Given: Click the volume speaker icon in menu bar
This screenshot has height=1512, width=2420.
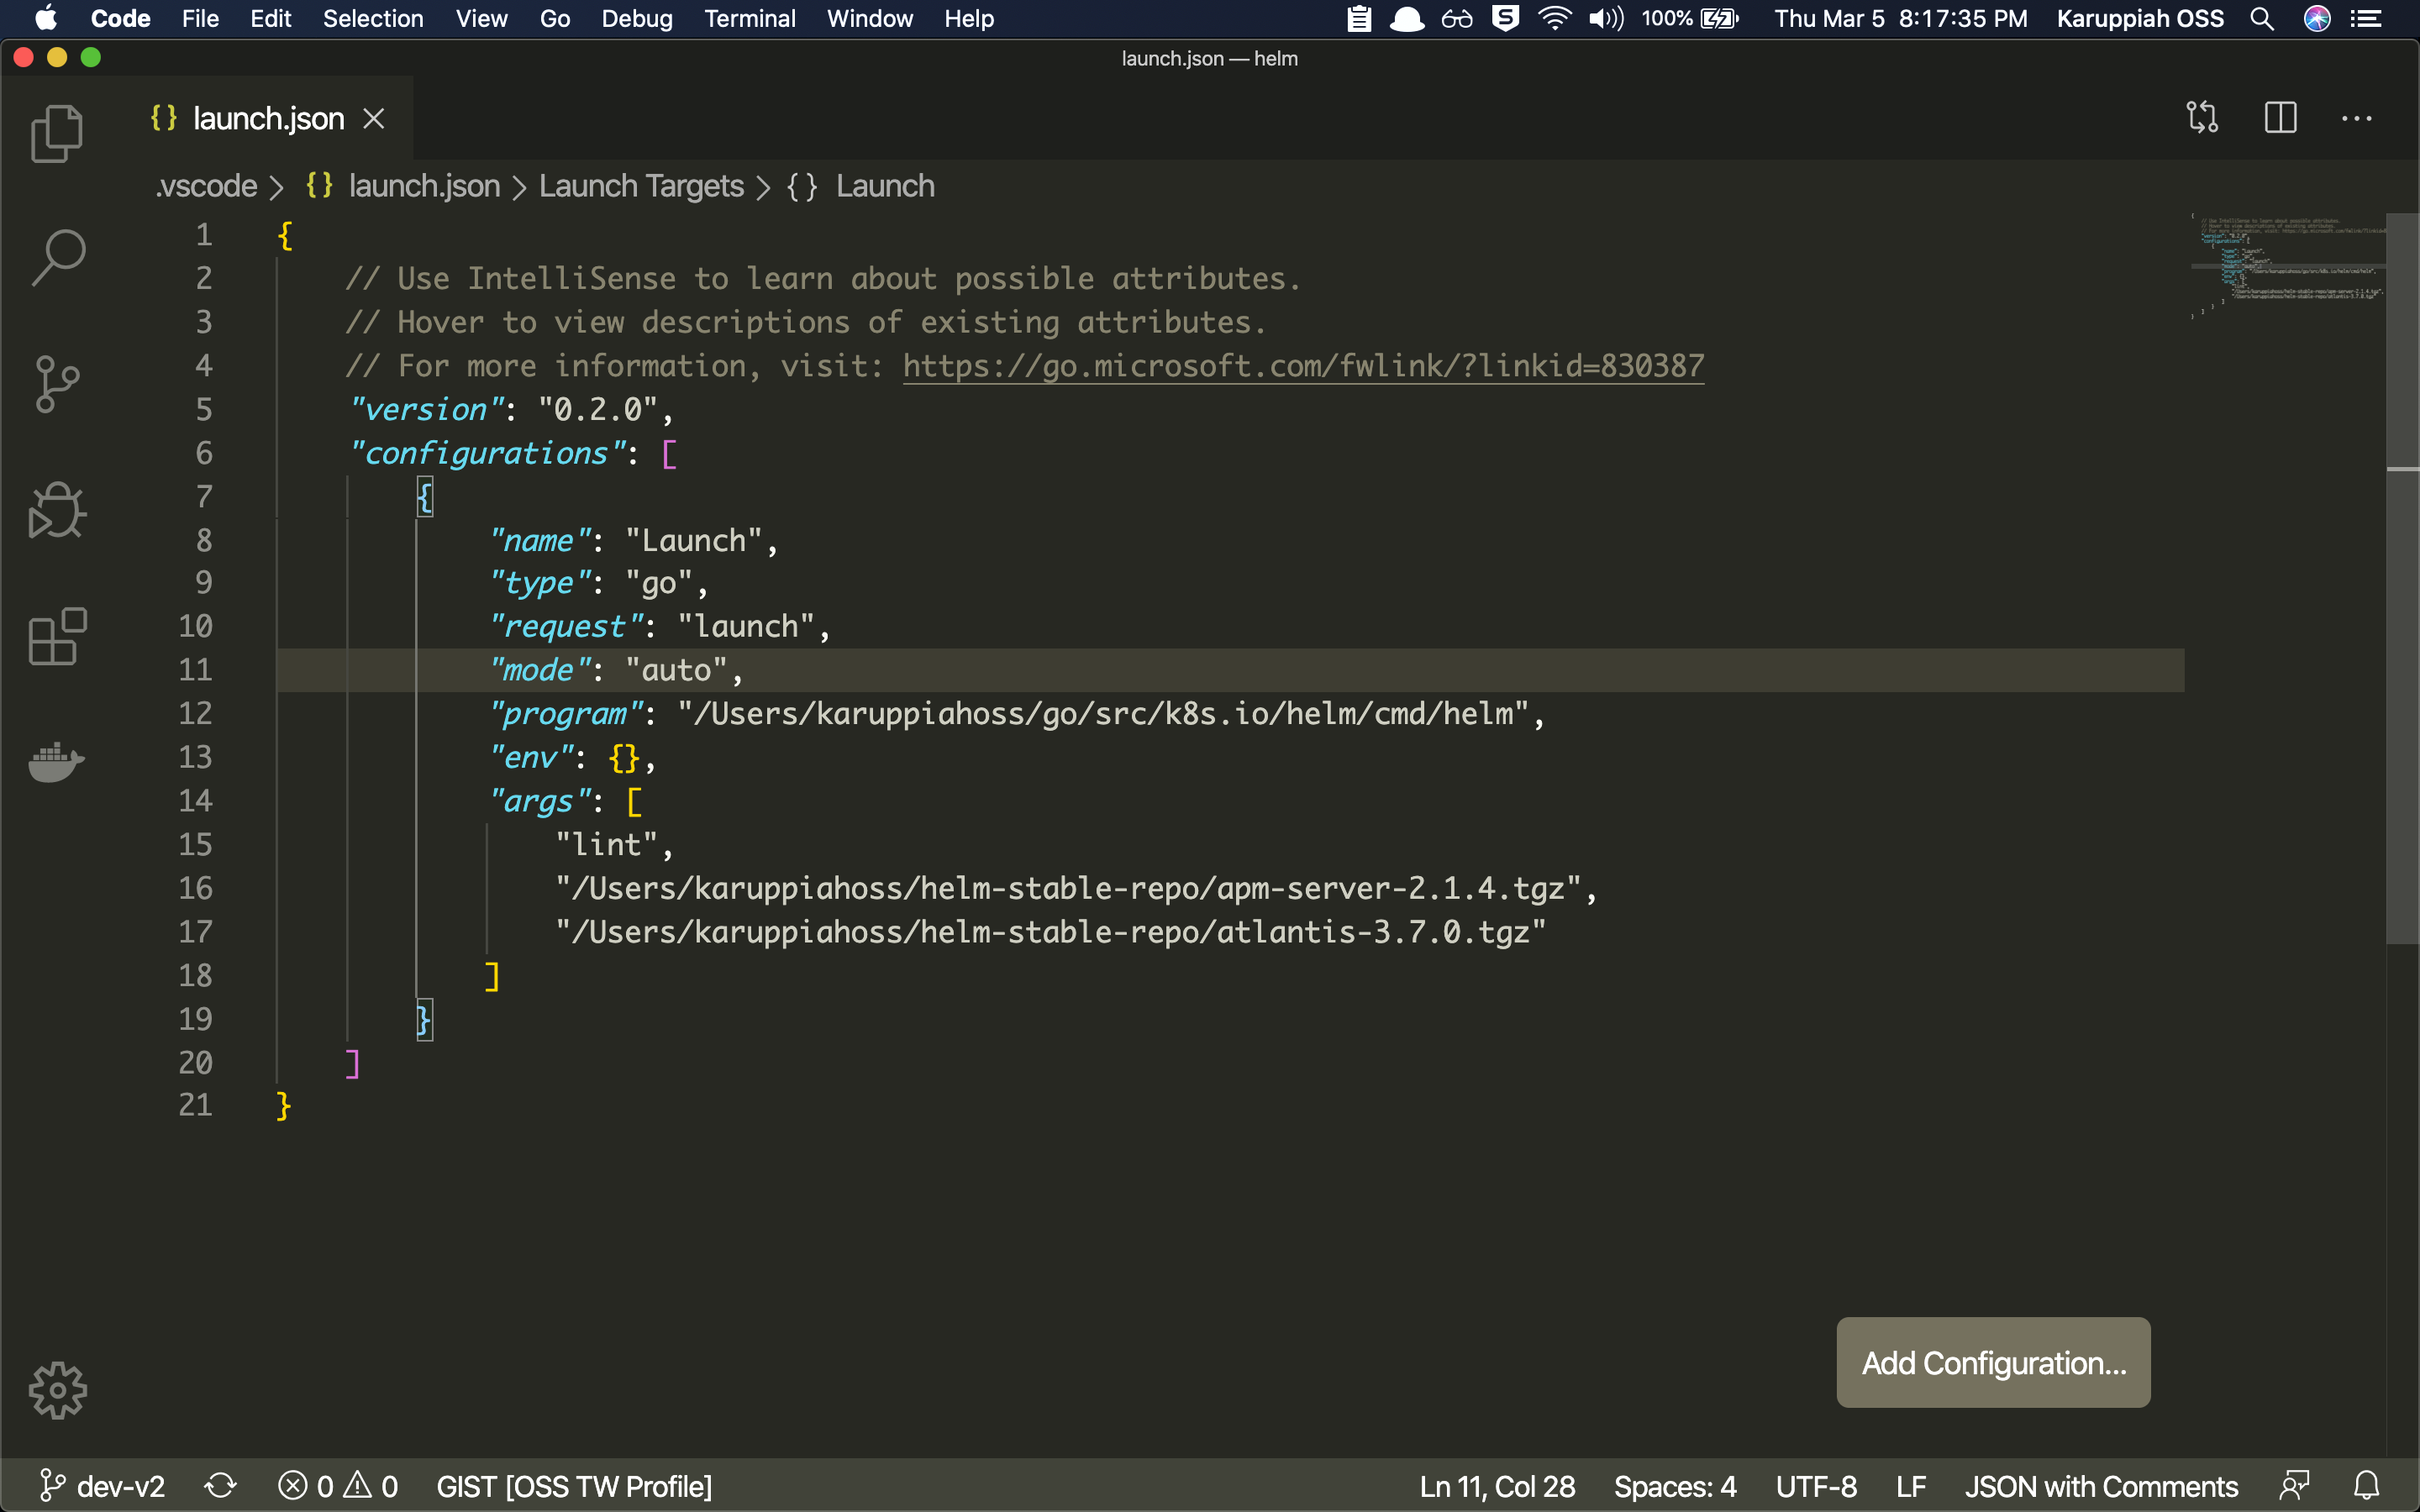Looking at the screenshot, I should 1606,18.
